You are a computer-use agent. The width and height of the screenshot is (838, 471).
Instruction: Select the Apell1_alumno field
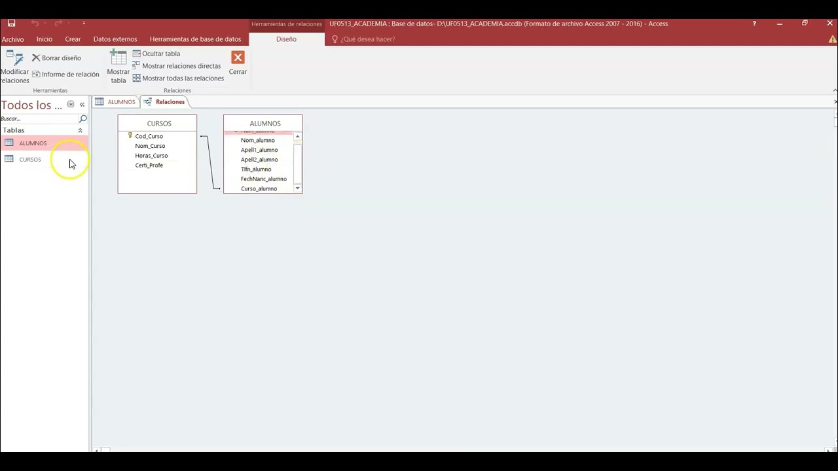259,150
